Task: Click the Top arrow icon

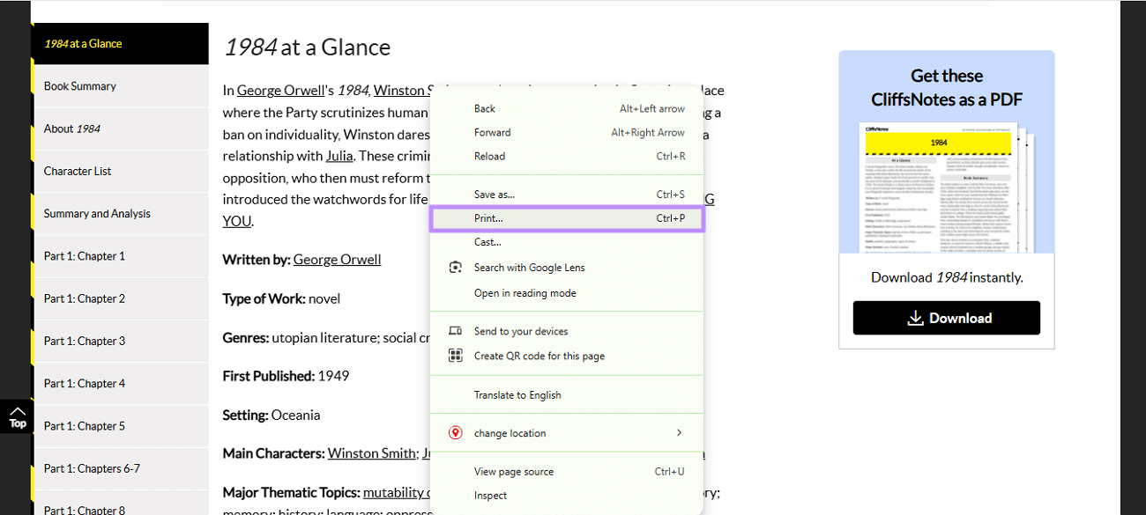Action: [18, 416]
